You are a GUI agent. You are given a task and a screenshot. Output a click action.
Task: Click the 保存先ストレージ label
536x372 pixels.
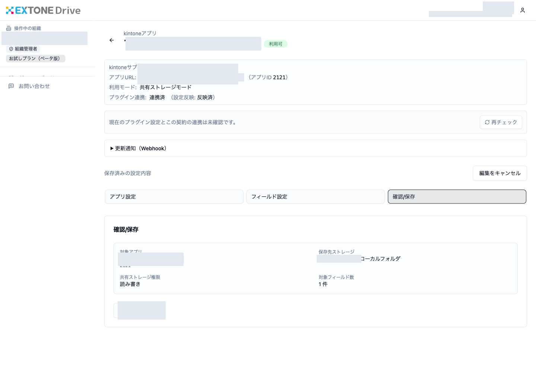pyautogui.click(x=336, y=252)
